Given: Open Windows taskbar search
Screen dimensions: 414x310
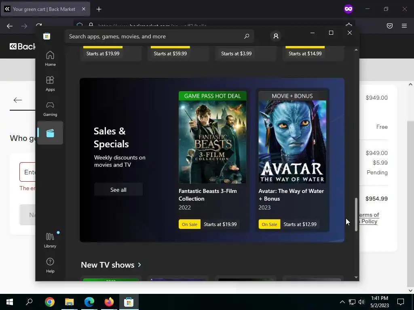Looking at the screenshot, I should tap(29, 302).
